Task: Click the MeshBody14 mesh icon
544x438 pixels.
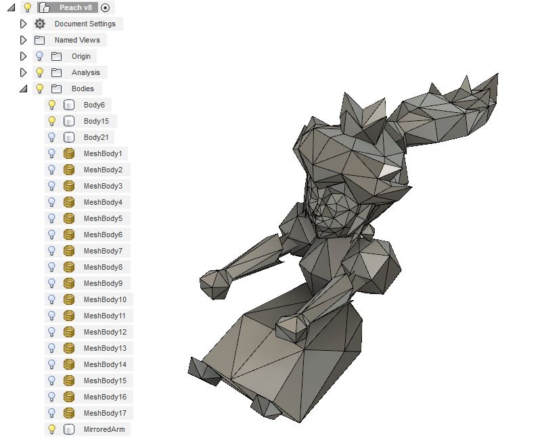Action: pos(69,364)
